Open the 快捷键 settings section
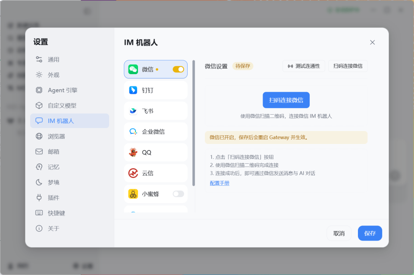Image resolution: width=414 pixels, height=275 pixels. [70, 213]
